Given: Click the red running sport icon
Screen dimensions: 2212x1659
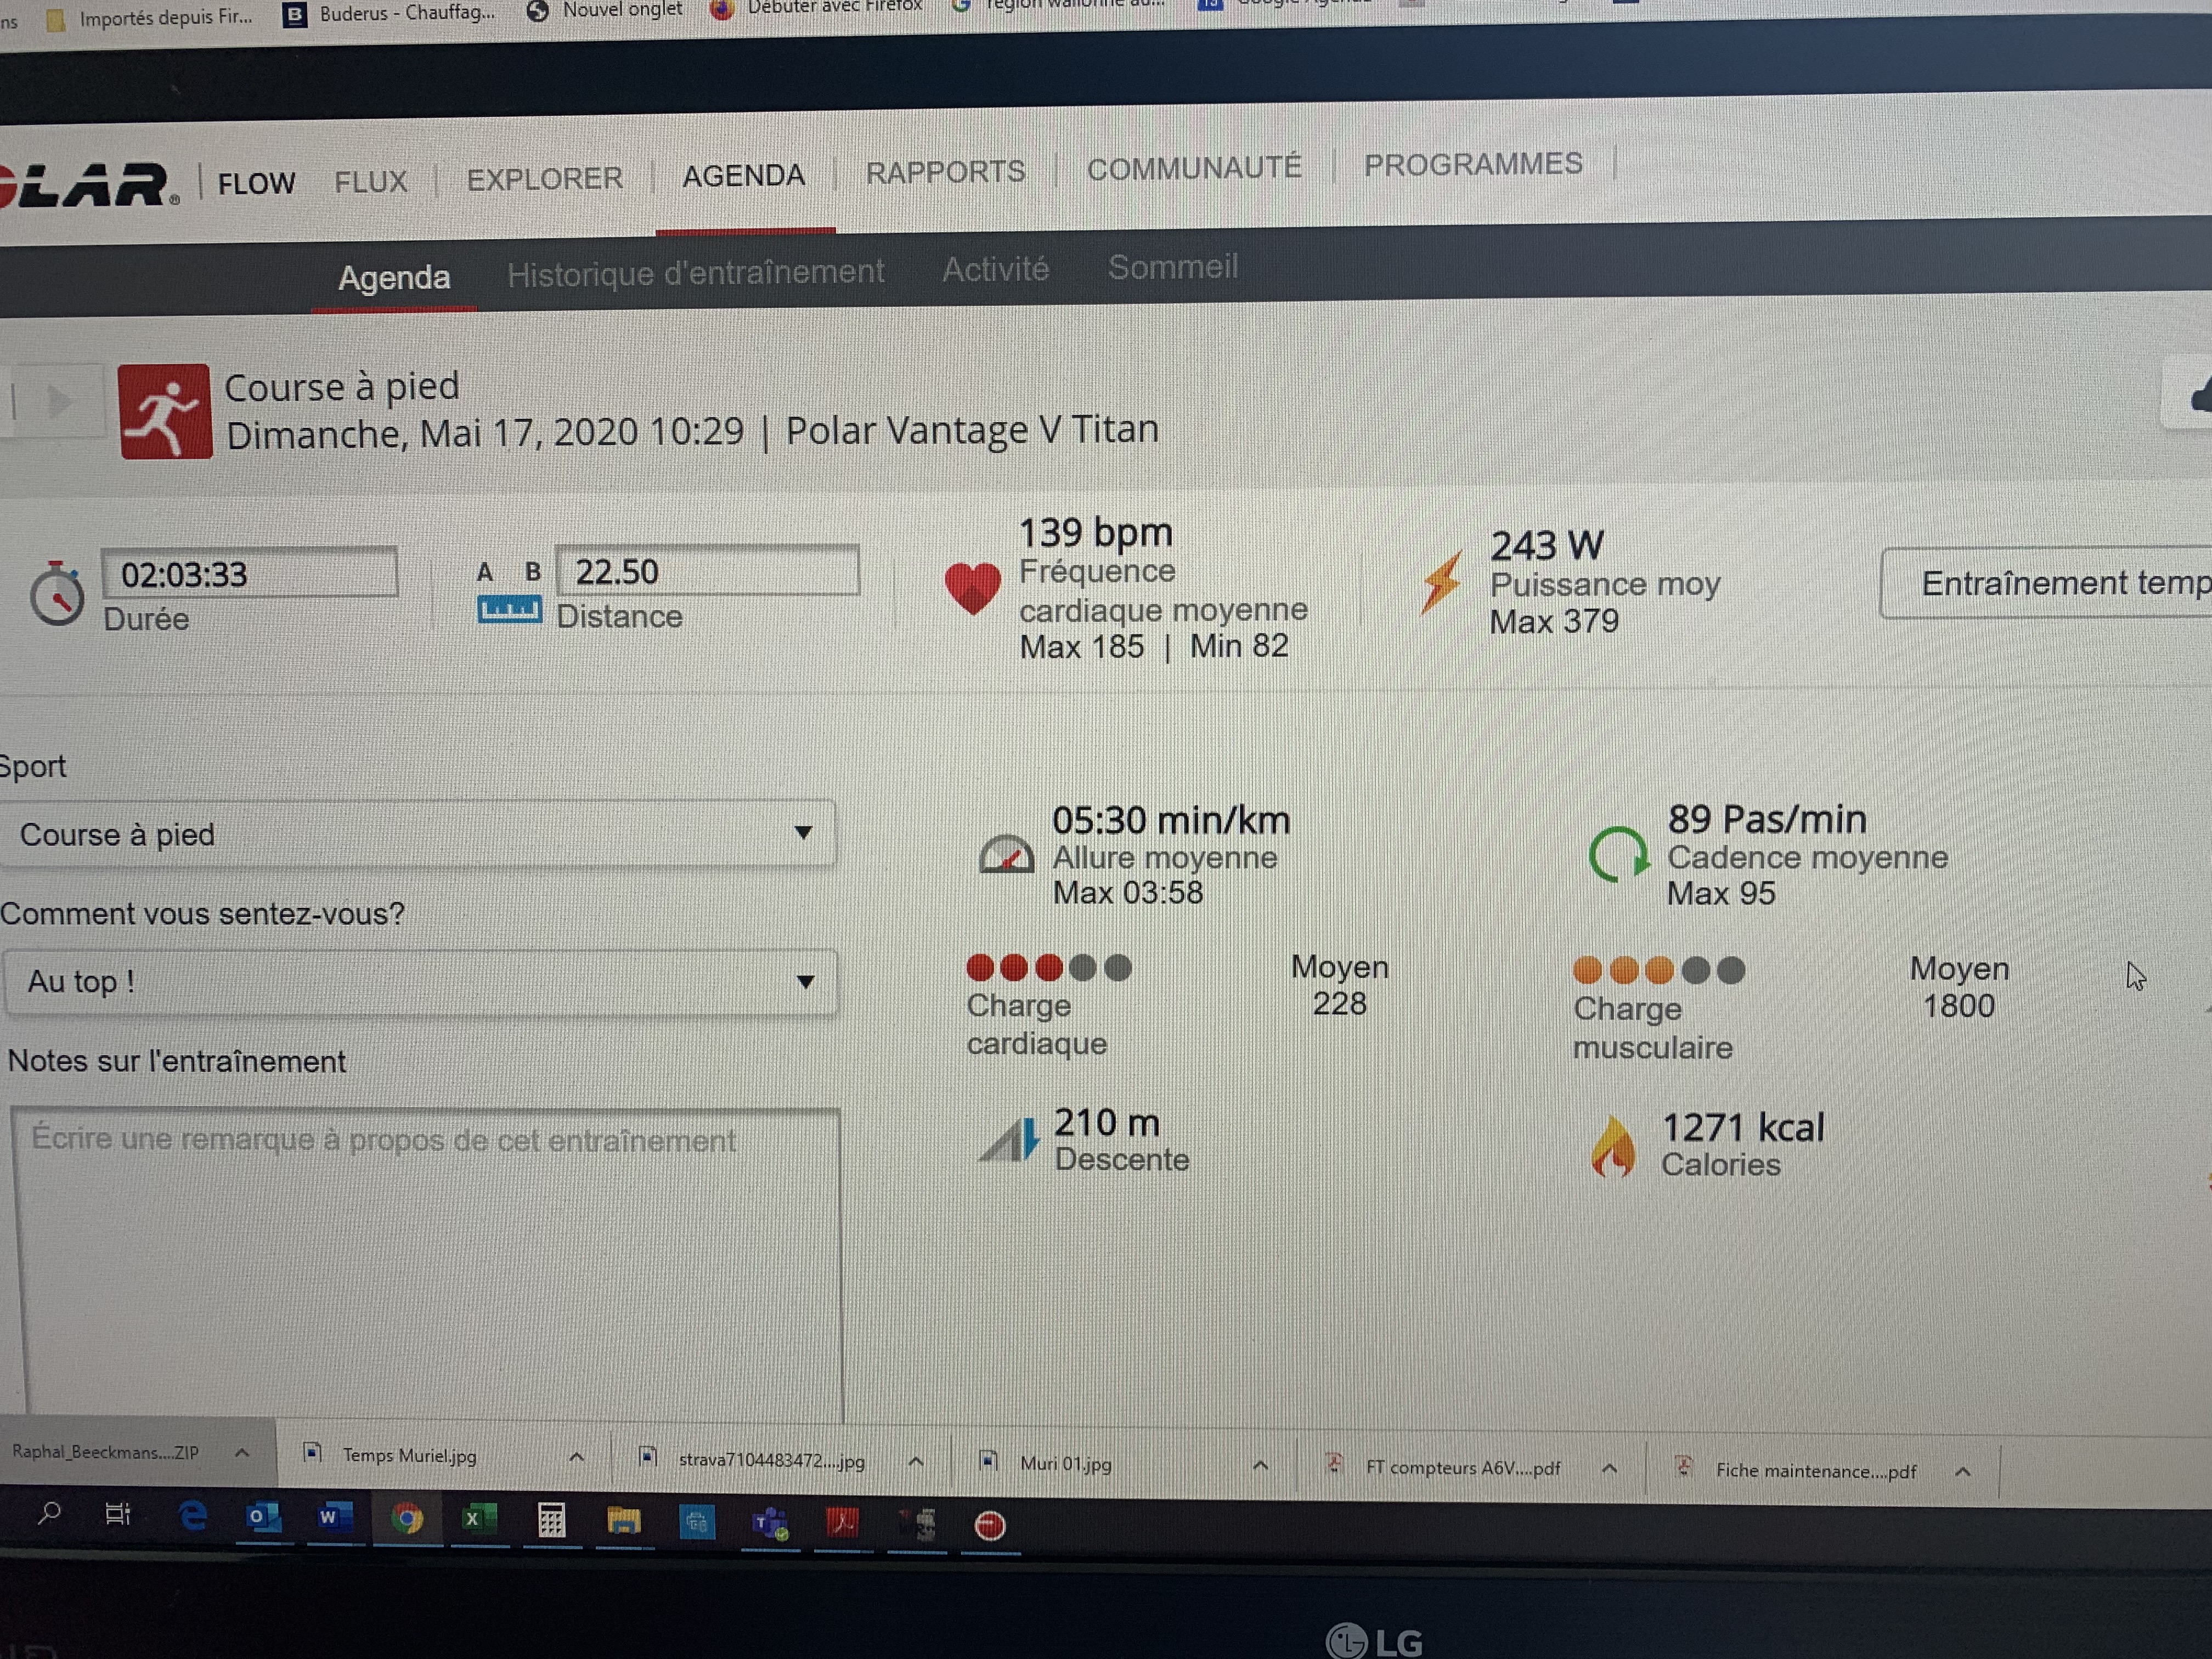Looking at the screenshot, I should [x=165, y=411].
